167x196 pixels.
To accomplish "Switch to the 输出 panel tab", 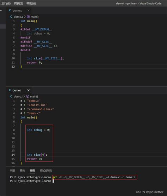I will coord(23,171).
